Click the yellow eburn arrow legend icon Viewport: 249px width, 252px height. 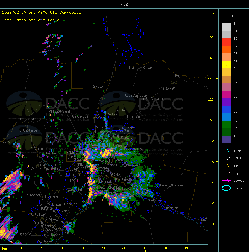(x=226, y=166)
